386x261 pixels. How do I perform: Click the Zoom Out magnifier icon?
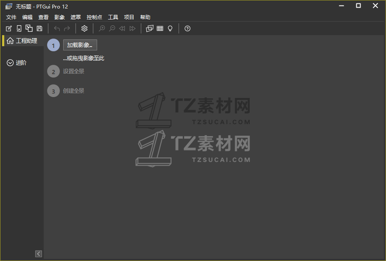coord(112,28)
